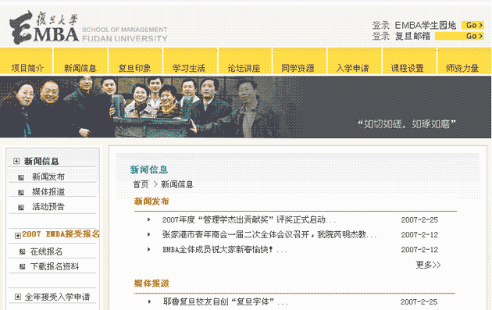Viewport: 492px width, 310px height.
Task: Click the icon beside 下载报名资料
Action: click(x=23, y=267)
